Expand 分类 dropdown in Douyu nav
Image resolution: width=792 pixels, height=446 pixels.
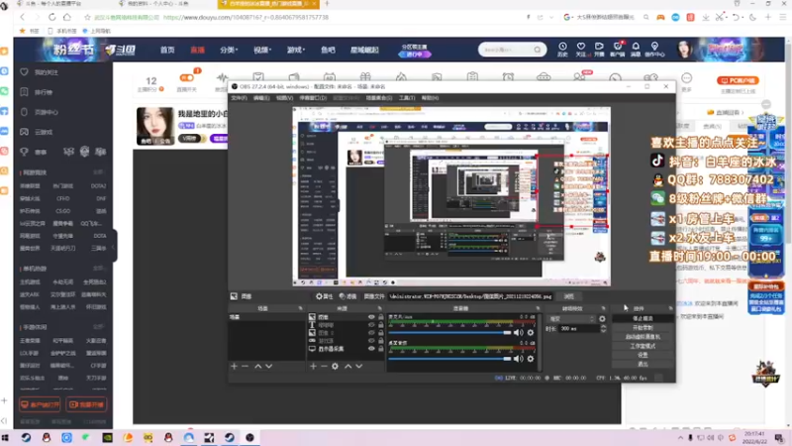click(x=229, y=51)
